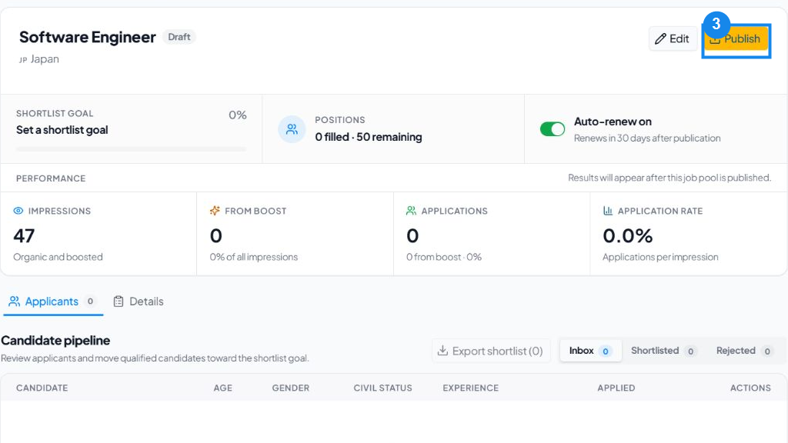Click the AGE column header
Image resolution: width=788 pixels, height=443 pixels.
click(x=222, y=388)
